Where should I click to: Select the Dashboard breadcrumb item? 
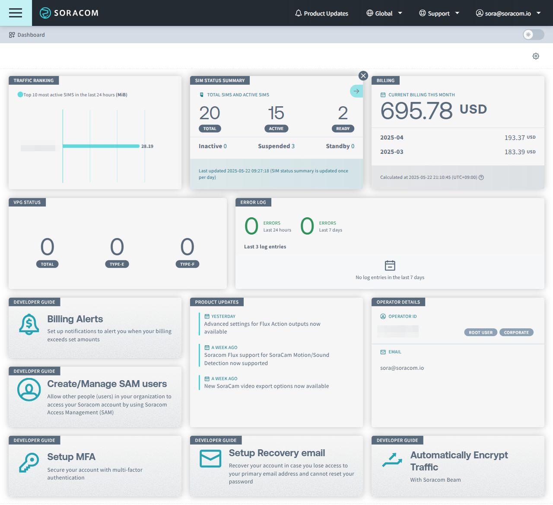pyautogui.click(x=31, y=35)
